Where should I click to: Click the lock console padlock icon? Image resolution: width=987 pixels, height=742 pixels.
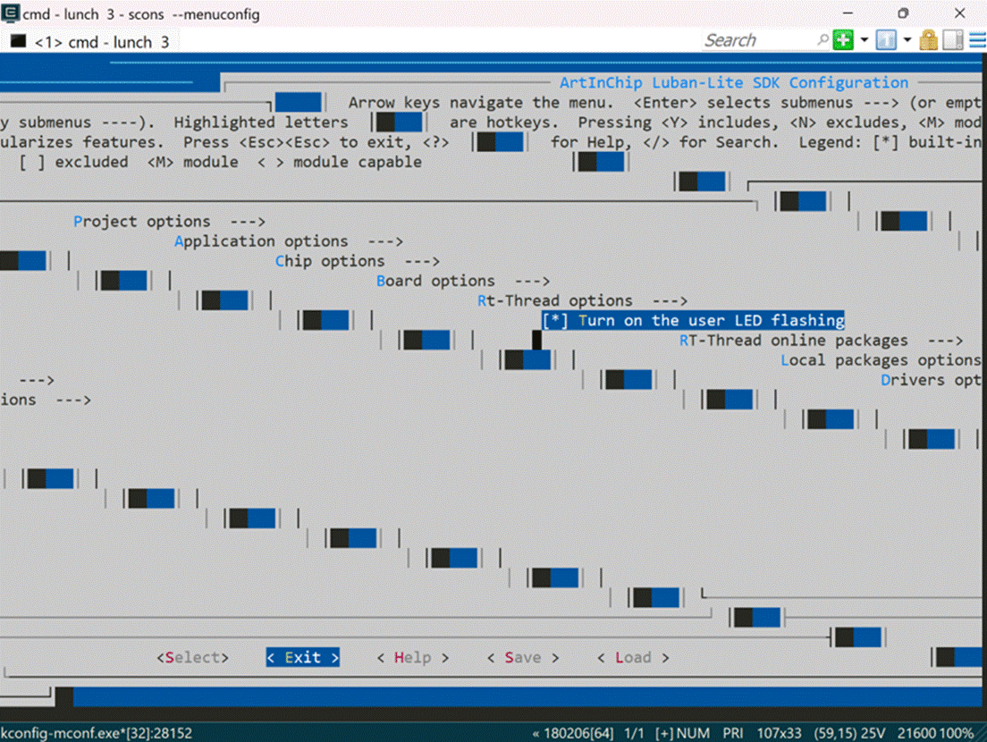pyautogui.click(x=929, y=40)
